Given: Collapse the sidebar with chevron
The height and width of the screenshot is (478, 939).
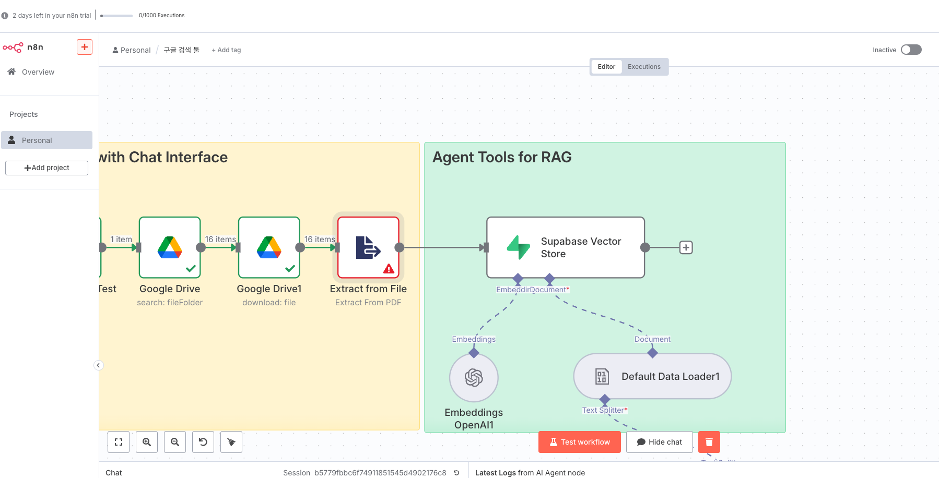Looking at the screenshot, I should (98, 365).
